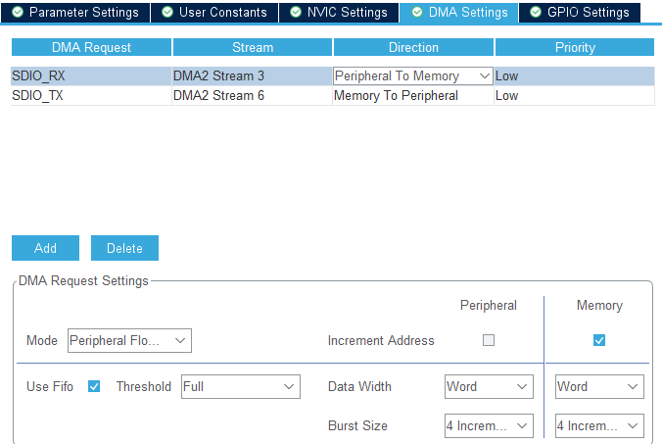Open Memory Burst Size dropdown
The image size is (662, 444).
tap(599, 425)
